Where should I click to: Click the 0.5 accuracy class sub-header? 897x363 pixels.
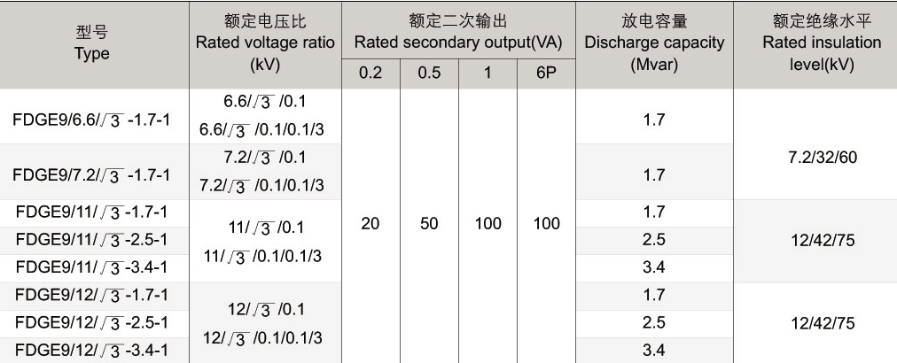[429, 73]
